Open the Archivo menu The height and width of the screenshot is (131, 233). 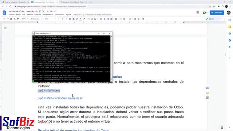[11, 15]
